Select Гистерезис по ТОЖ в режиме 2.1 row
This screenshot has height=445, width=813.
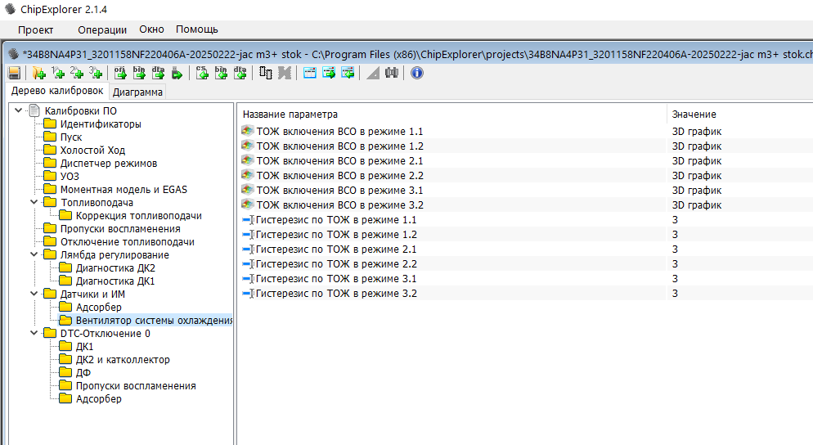point(335,249)
